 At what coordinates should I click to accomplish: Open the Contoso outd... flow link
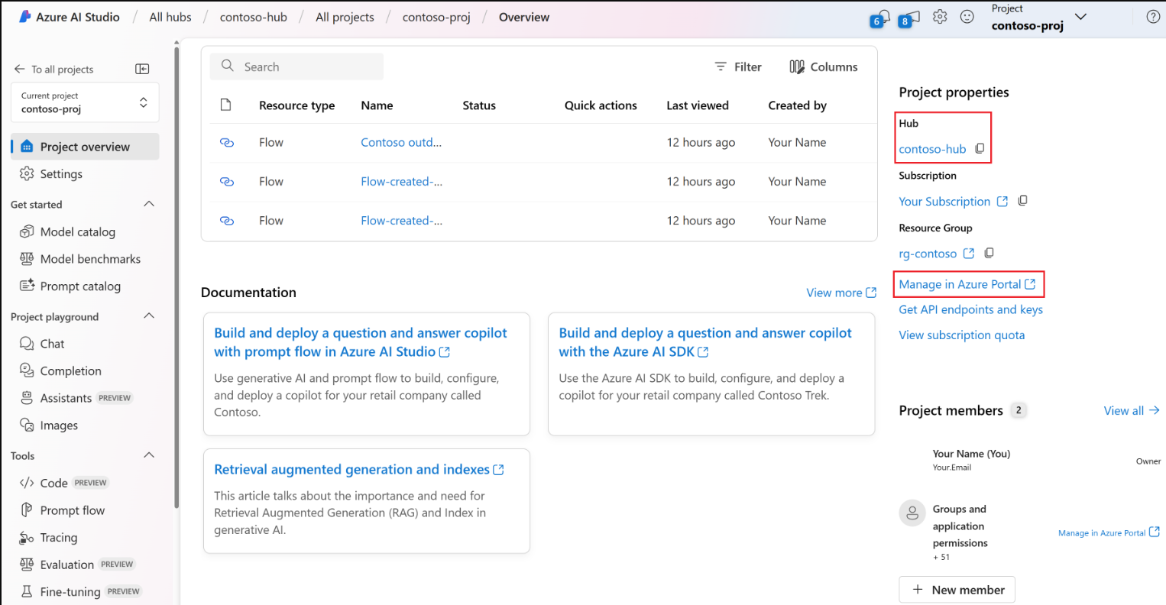pyautogui.click(x=401, y=142)
